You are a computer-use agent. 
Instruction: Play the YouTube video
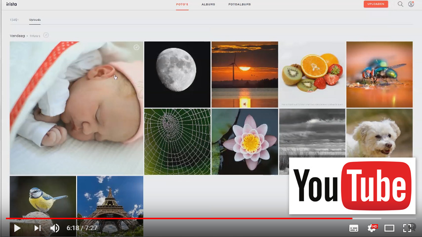(x=17, y=228)
